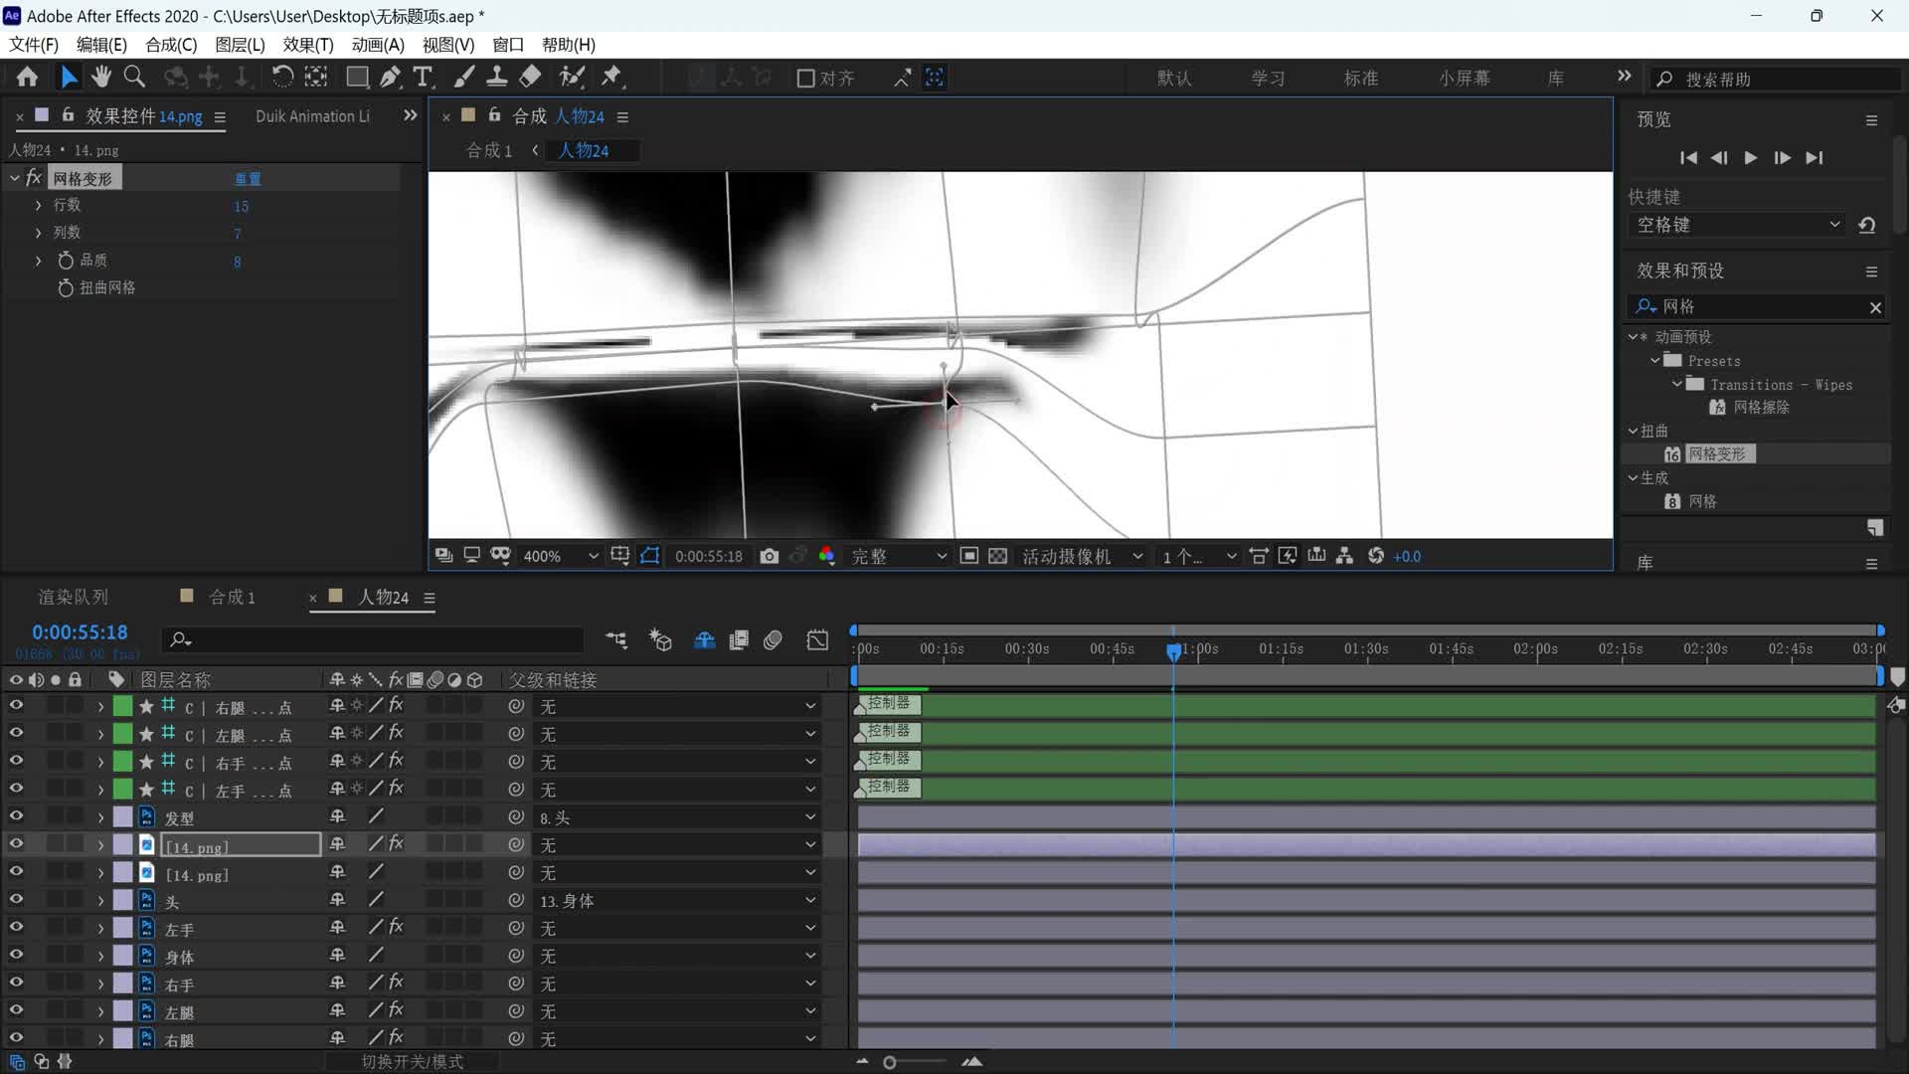Open the 效果(T) menu
The width and height of the screenshot is (1909, 1074).
click(308, 45)
